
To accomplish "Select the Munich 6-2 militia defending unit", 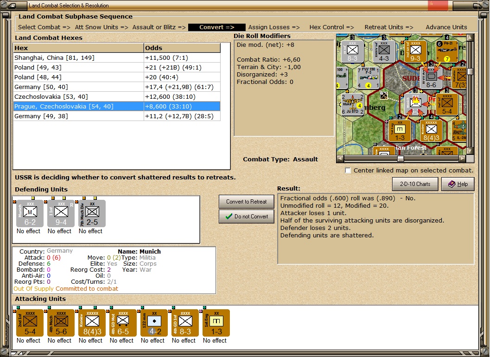I will pos(30,214).
